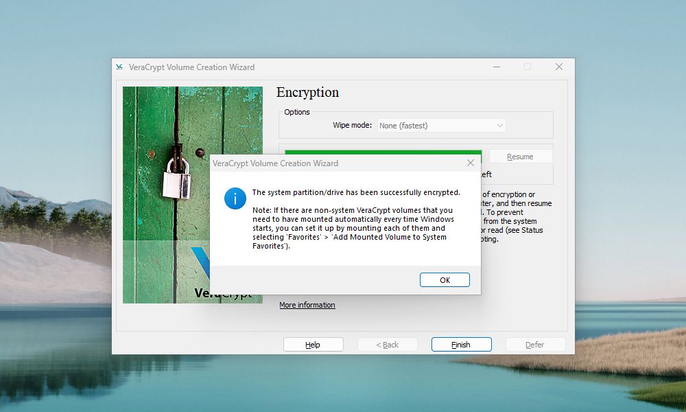Click the VeraCrypt logo in title bar
Screen dimensions: 686x412
[x=119, y=67]
